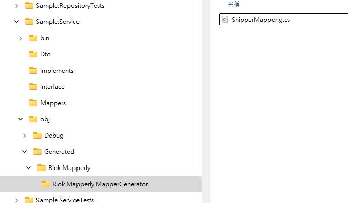The height and width of the screenshot is (203, 348).
Task: Click the bin folder icon
Action: pos(33,38)
